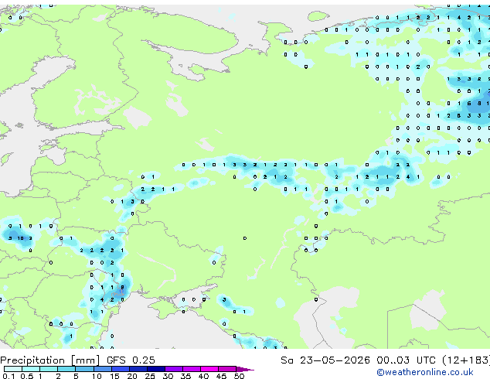The height and width of the screenshot is (379, 490).
Task: Click the legend tick label 0.1
Action: (x=9, y=376)
